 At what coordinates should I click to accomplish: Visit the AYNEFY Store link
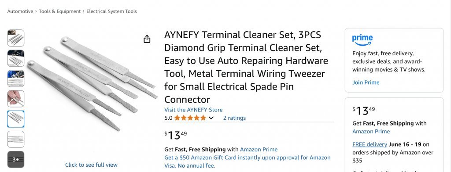coord(193,110)
